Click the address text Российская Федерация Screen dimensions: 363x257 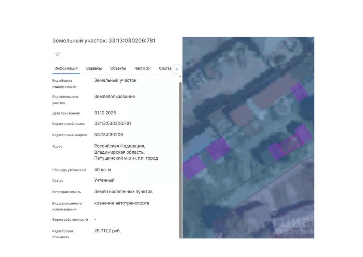click(x=120, y=146)
